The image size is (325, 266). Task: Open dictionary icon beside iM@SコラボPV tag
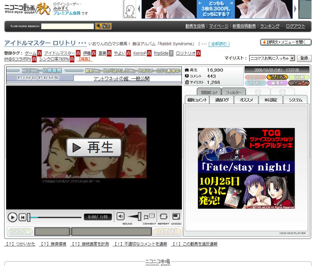point(34,59)
